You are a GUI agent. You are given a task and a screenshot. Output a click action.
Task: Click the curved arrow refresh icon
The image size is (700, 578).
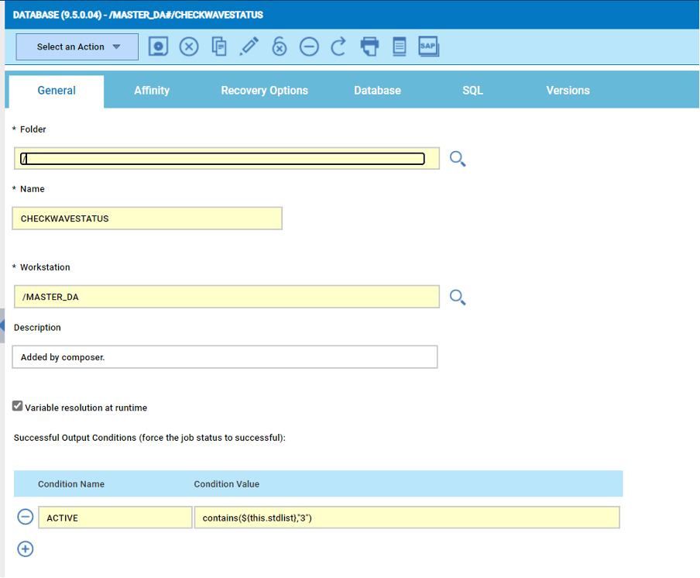(338, 46)
